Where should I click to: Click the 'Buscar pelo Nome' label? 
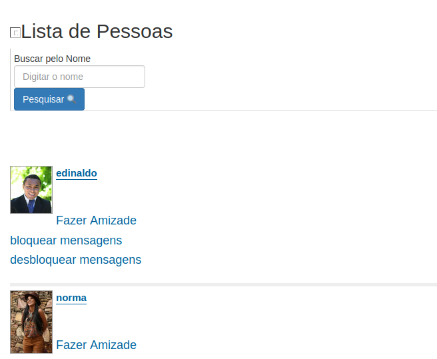click(x=52, y=59)
